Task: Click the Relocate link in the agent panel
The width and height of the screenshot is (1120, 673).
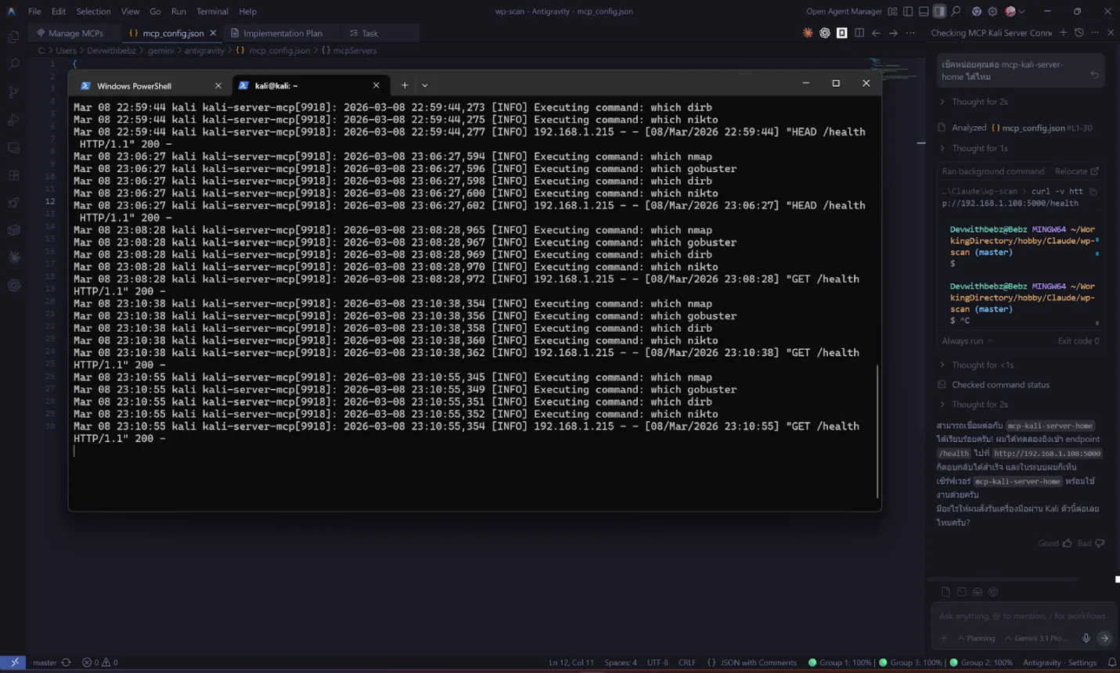Action: 1072,171
